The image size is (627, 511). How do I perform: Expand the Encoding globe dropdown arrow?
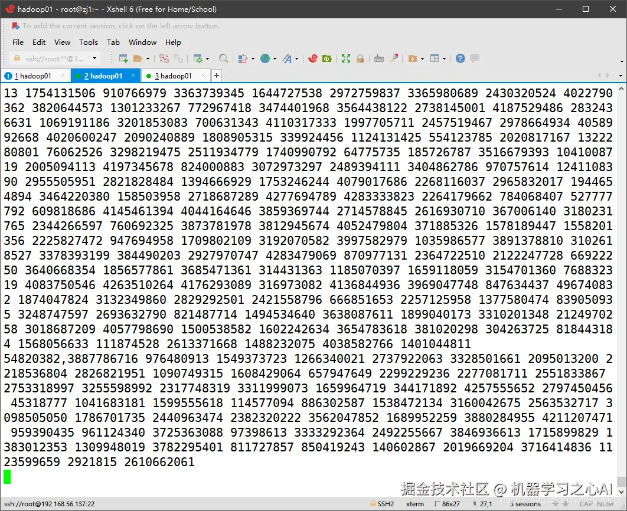[x=275, y=59]
